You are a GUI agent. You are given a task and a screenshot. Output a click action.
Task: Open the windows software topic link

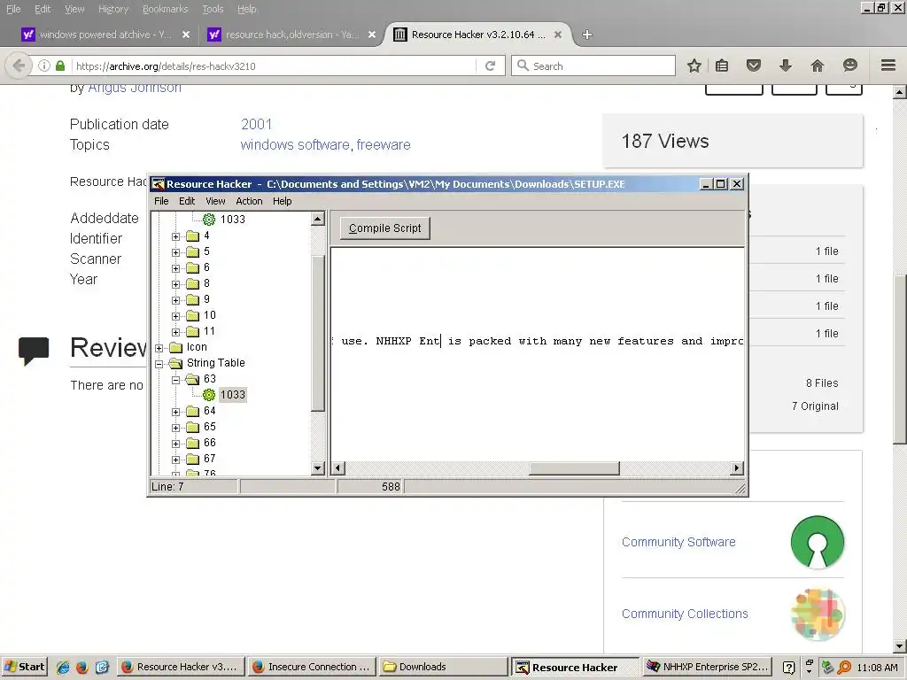[295, 144]
